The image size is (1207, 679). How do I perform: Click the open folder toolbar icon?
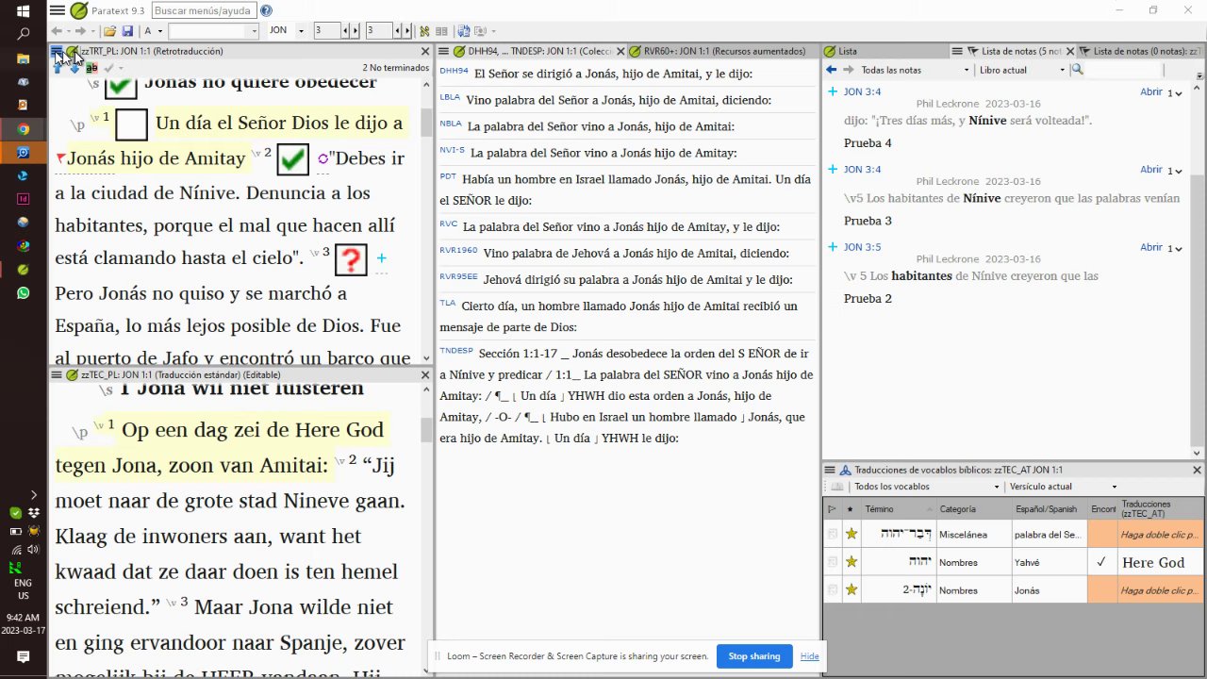pyautogui.click(x=110, y=31)
